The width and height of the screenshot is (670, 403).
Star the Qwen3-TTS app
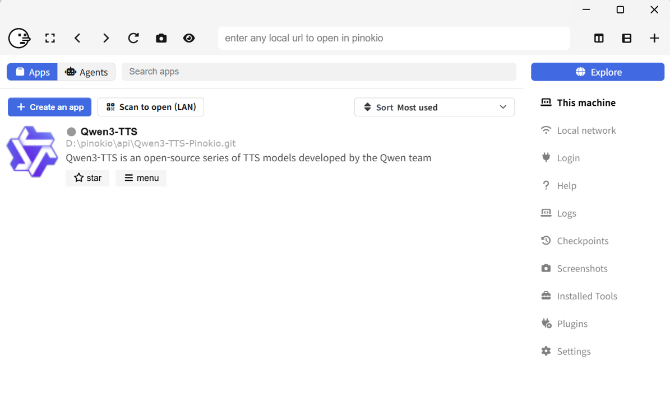point(87,178)
